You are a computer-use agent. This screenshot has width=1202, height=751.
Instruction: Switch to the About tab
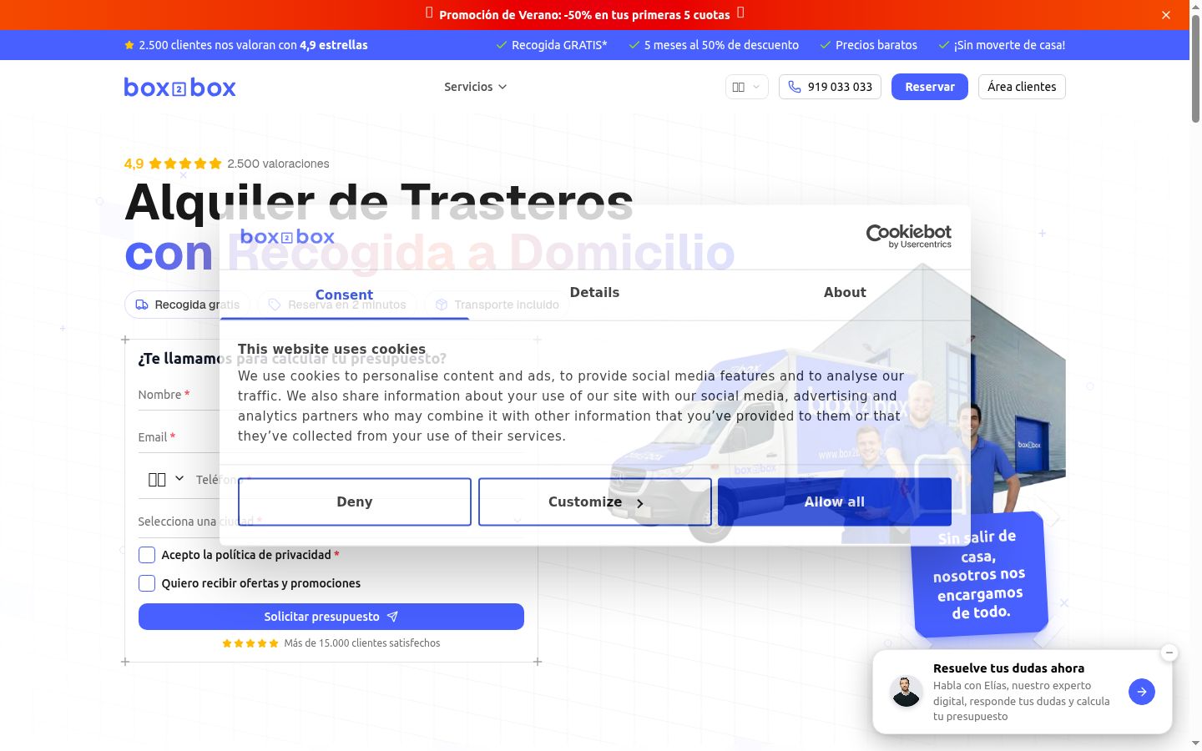tap(845, 293)
